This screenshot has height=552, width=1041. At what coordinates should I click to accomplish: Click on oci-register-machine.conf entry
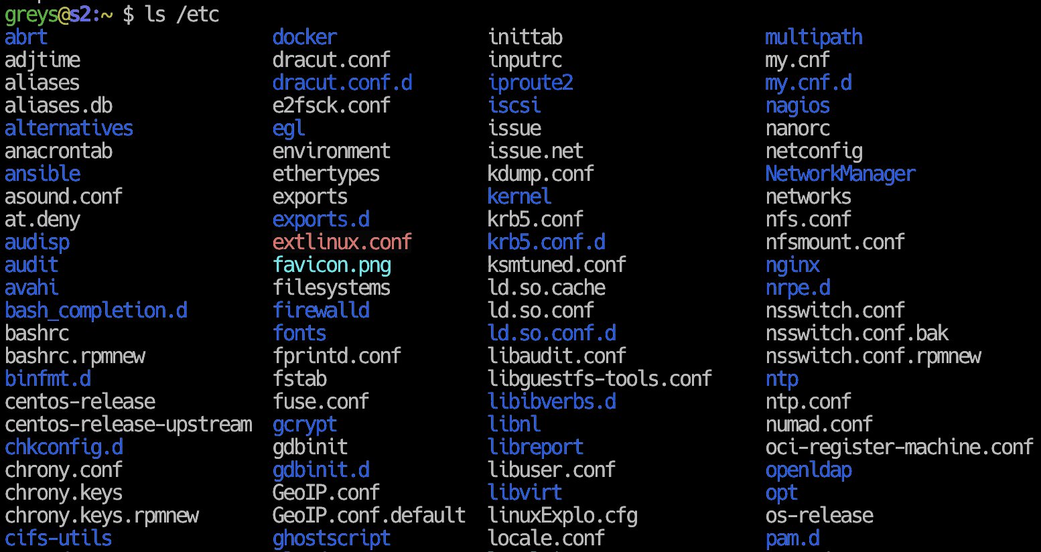899,447
